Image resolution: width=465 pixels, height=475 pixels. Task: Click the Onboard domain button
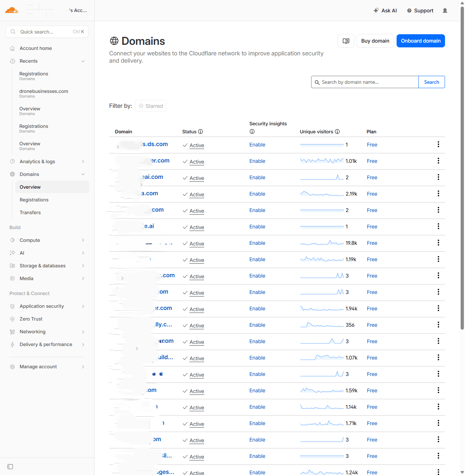pyautogui.click(x=421, y=41)
